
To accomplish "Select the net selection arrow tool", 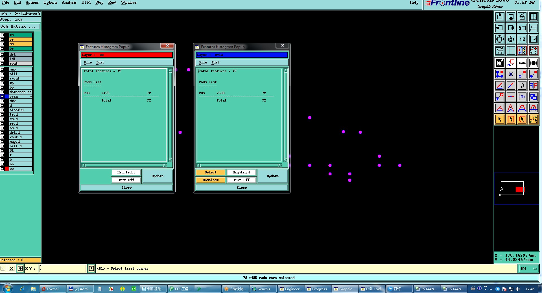I will [x=534, y=119].
